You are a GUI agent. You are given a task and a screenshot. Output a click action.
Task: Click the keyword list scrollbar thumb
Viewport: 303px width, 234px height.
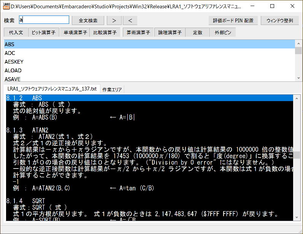pos(298,51)
